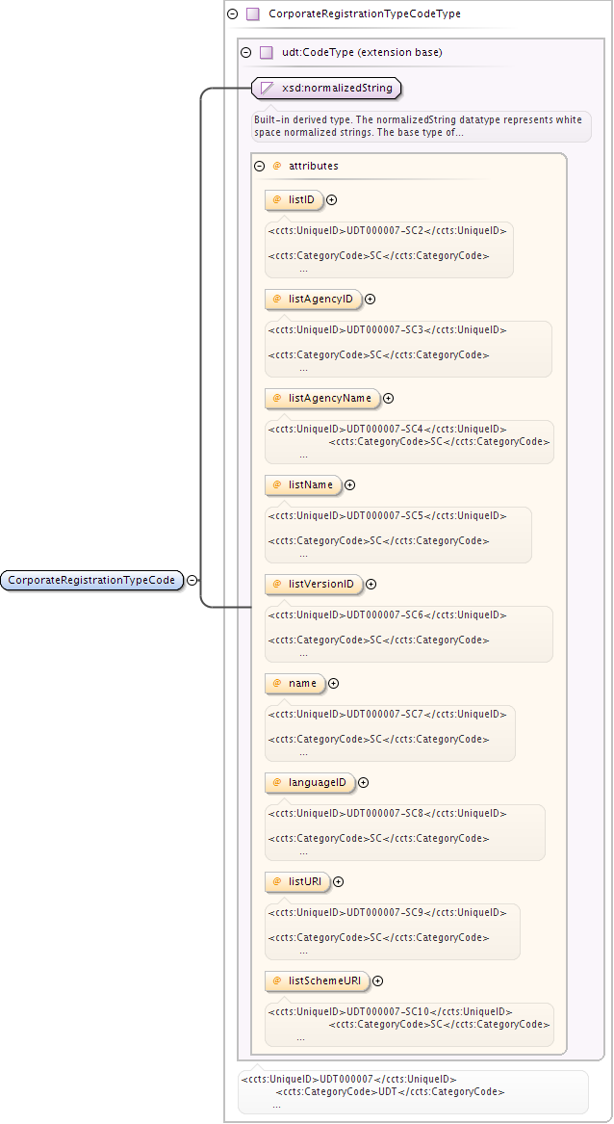Select the listAgencyName attribute box
The image size is (614, 1124).
(x=322, y=399)
